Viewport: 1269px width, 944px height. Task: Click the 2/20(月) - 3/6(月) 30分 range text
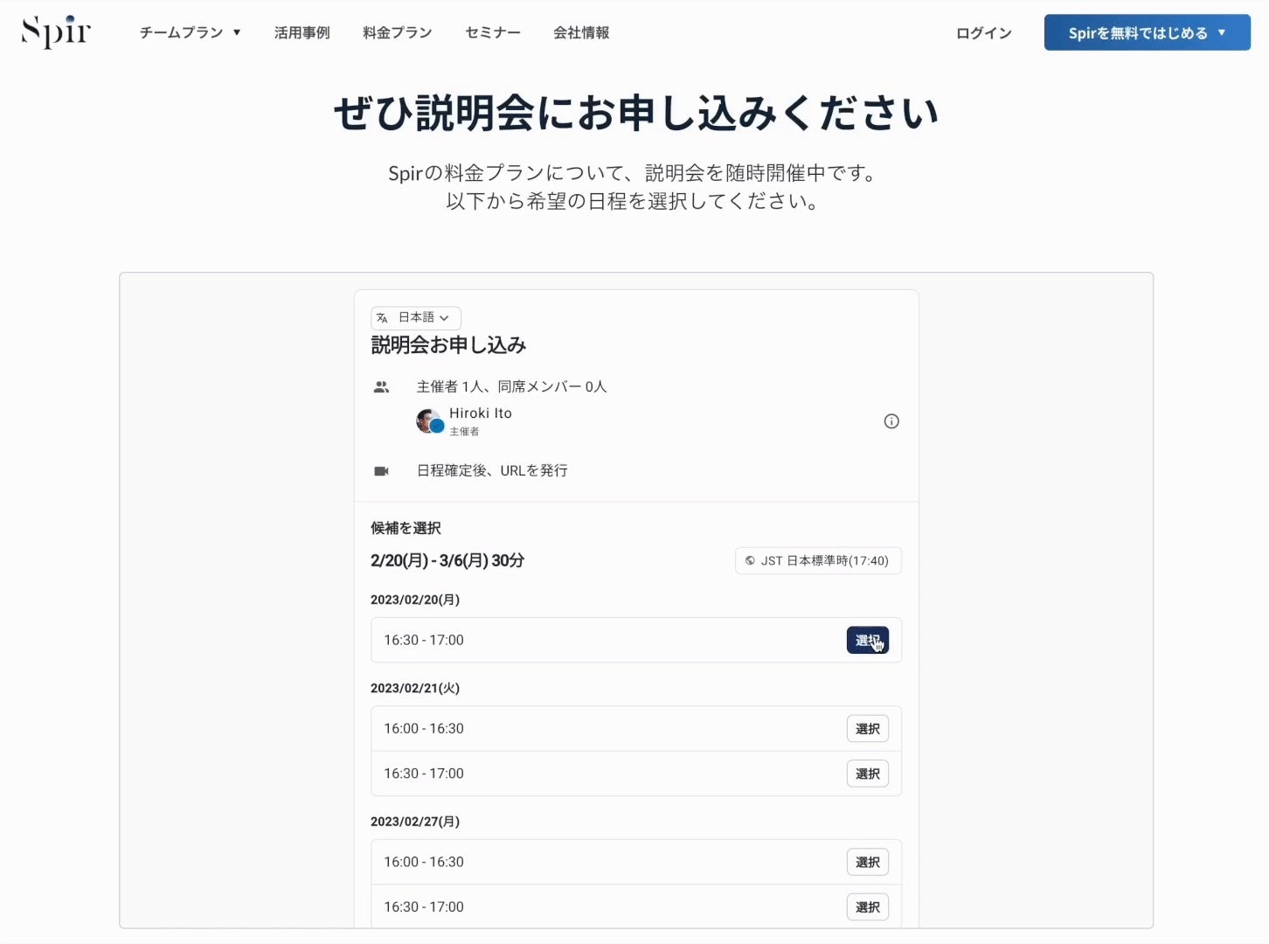click(x=447, y=561)
